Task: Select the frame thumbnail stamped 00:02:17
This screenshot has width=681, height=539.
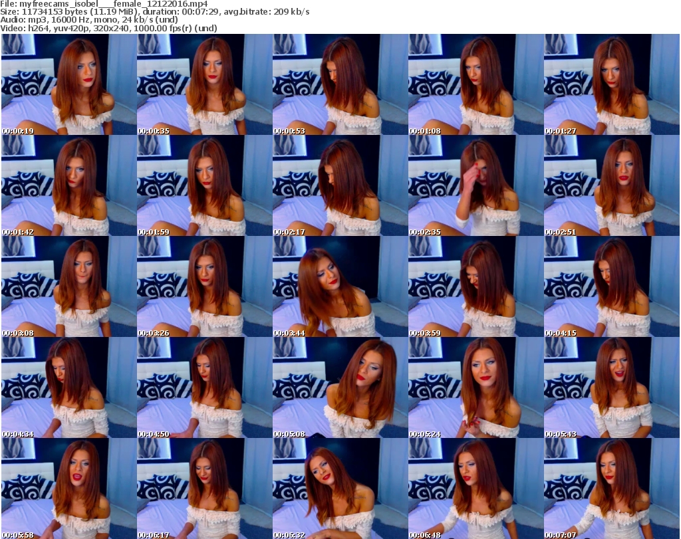Action: 340,185
